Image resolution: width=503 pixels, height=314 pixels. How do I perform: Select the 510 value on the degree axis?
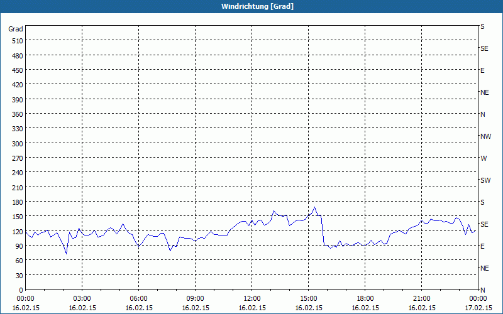[18, 41]
